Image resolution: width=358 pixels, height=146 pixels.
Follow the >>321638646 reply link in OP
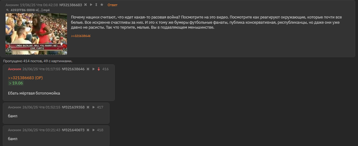(81, 36)
